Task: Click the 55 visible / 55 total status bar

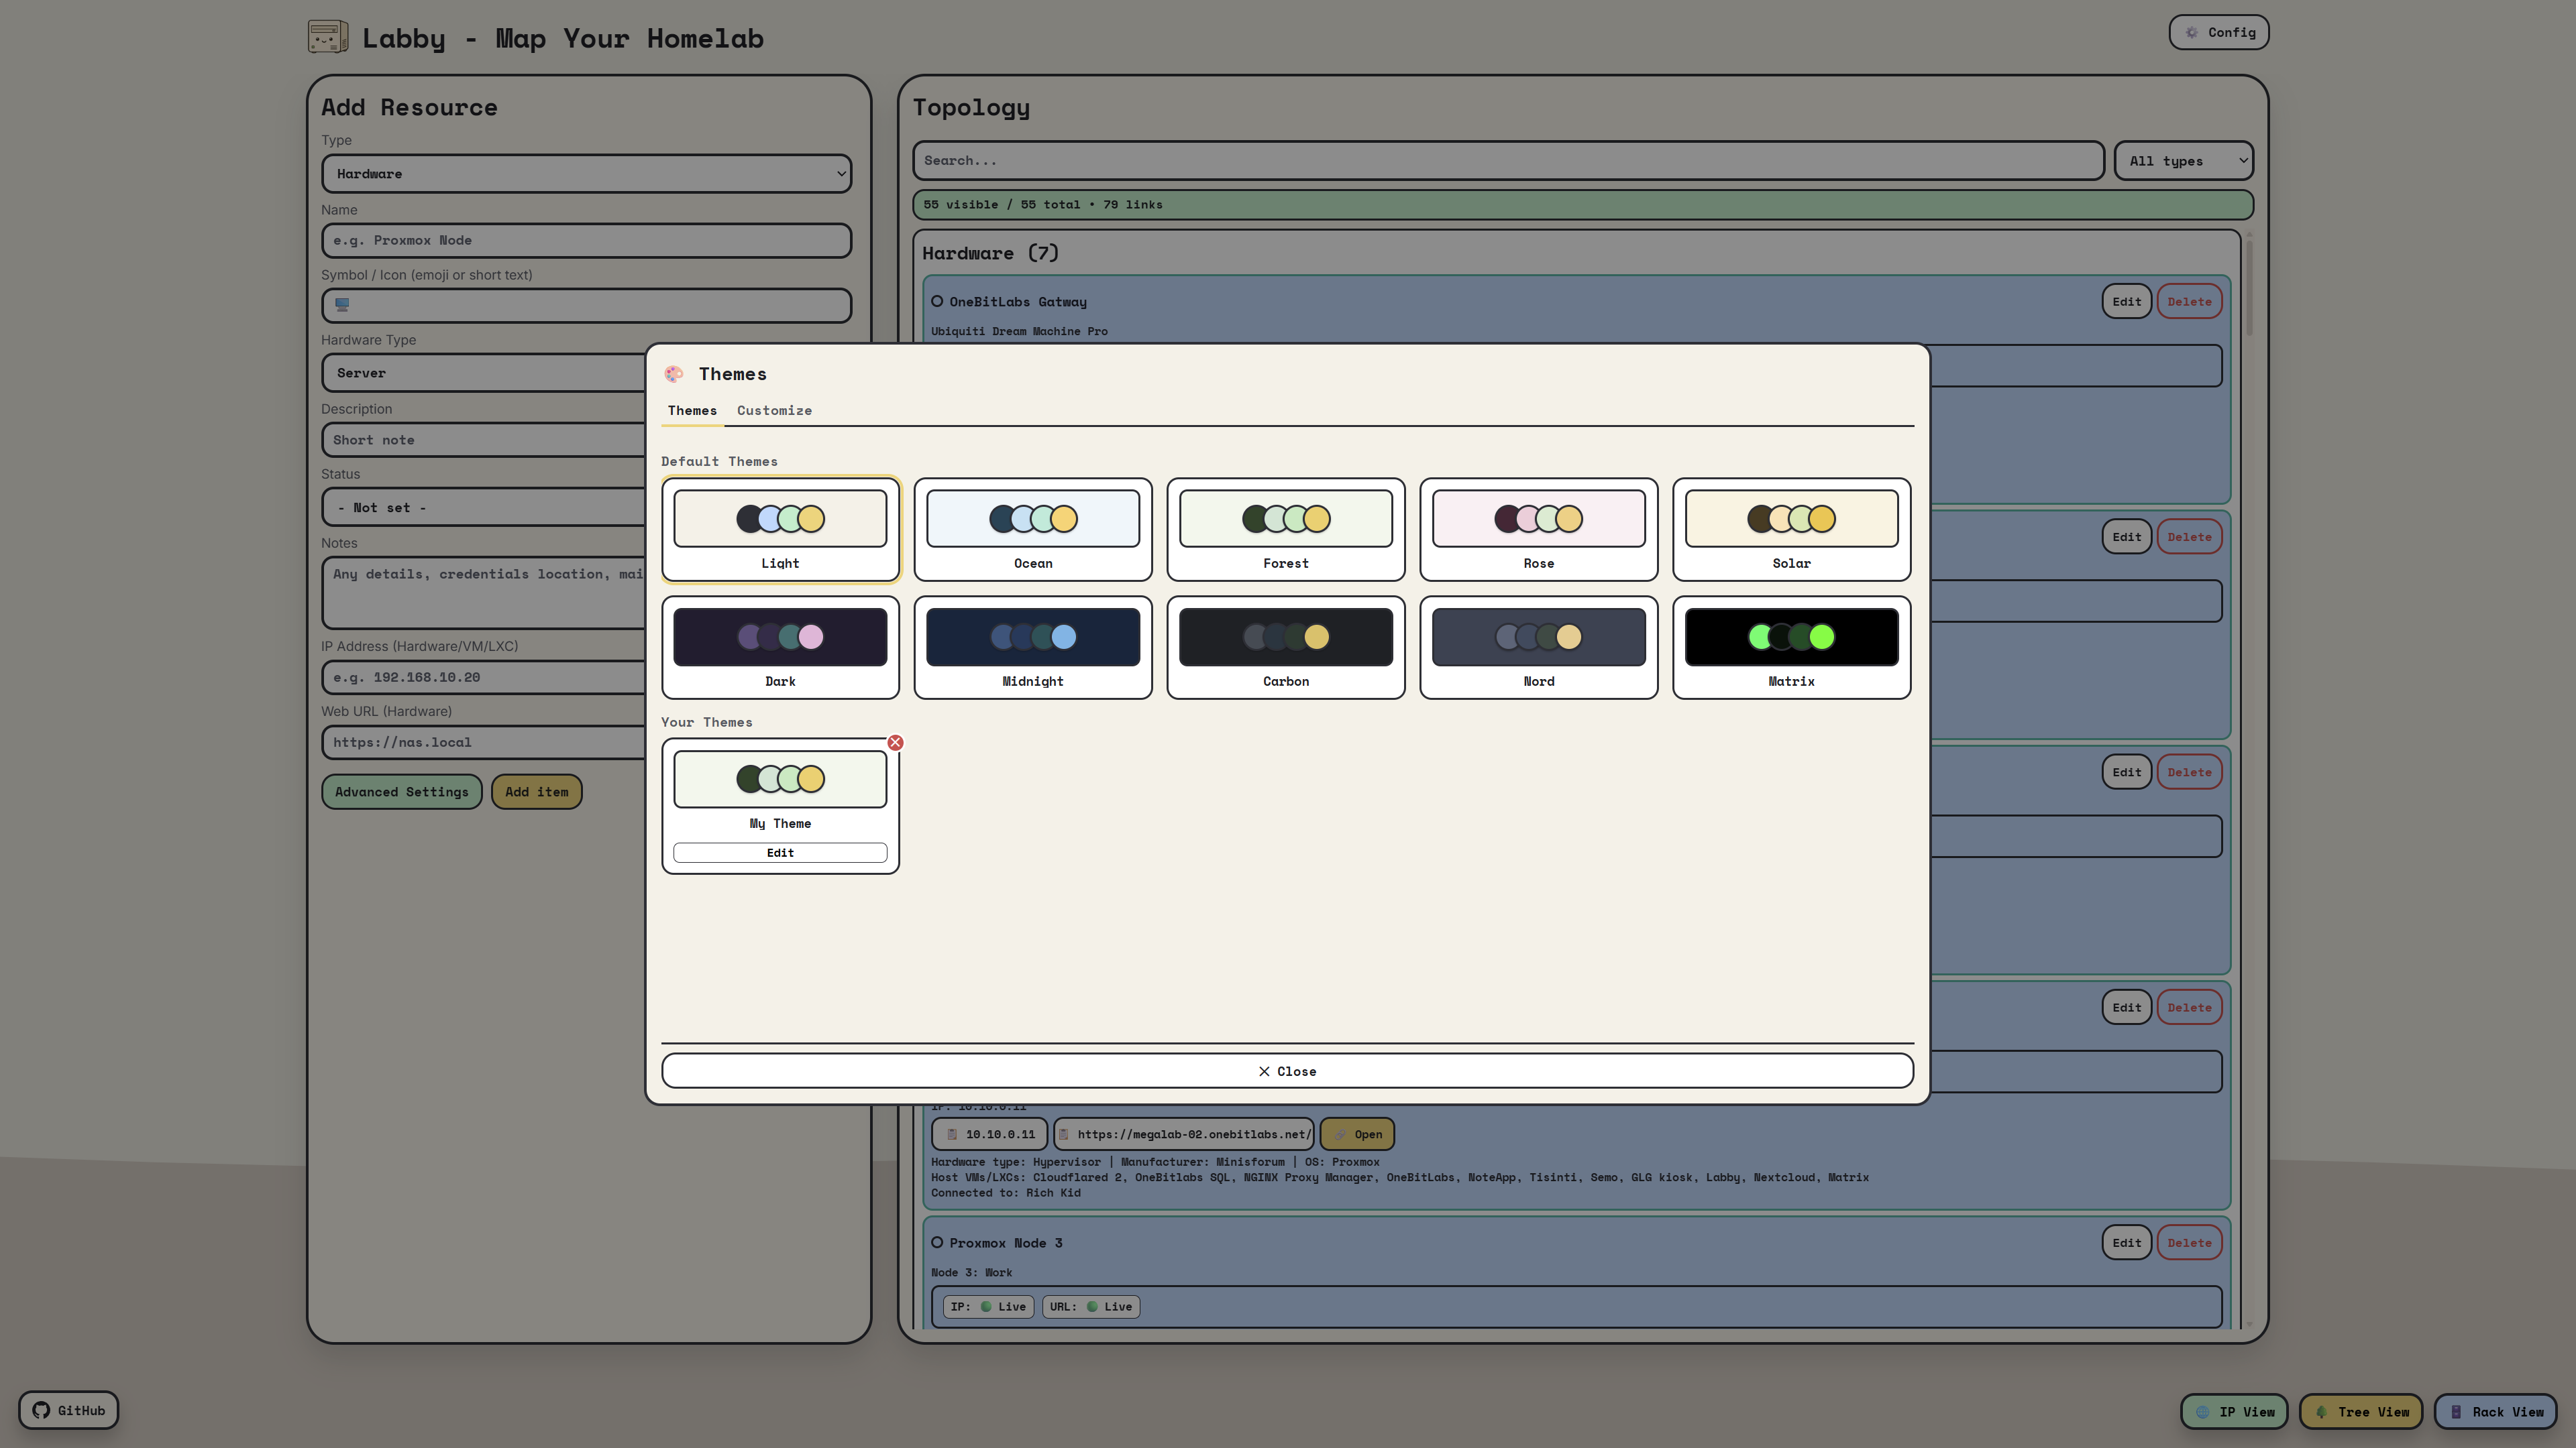Action: pyautogui.click(x=1583, y=204)
